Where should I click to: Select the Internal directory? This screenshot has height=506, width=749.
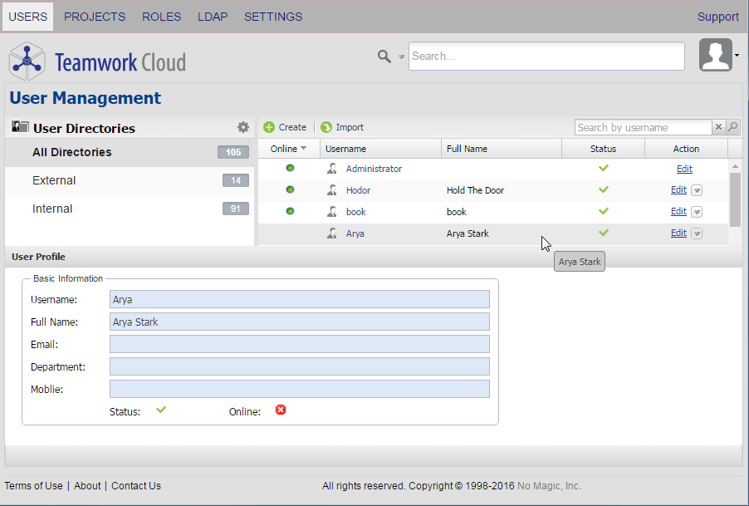(x=130, y=209)
